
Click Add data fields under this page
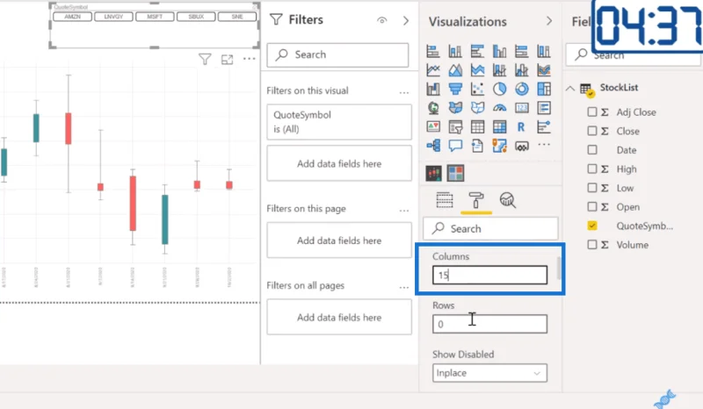[339, 240]
